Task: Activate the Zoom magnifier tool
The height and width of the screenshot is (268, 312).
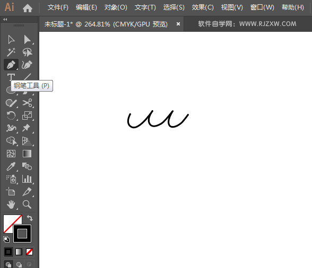Action: point(27,204)
